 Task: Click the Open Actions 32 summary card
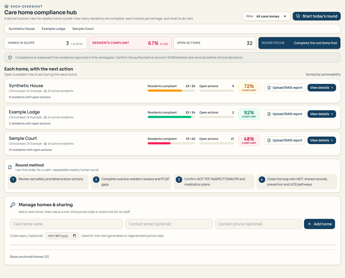[x=215, y=43]
